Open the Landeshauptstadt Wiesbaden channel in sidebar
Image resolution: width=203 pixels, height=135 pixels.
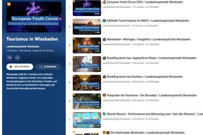[23, 47]
